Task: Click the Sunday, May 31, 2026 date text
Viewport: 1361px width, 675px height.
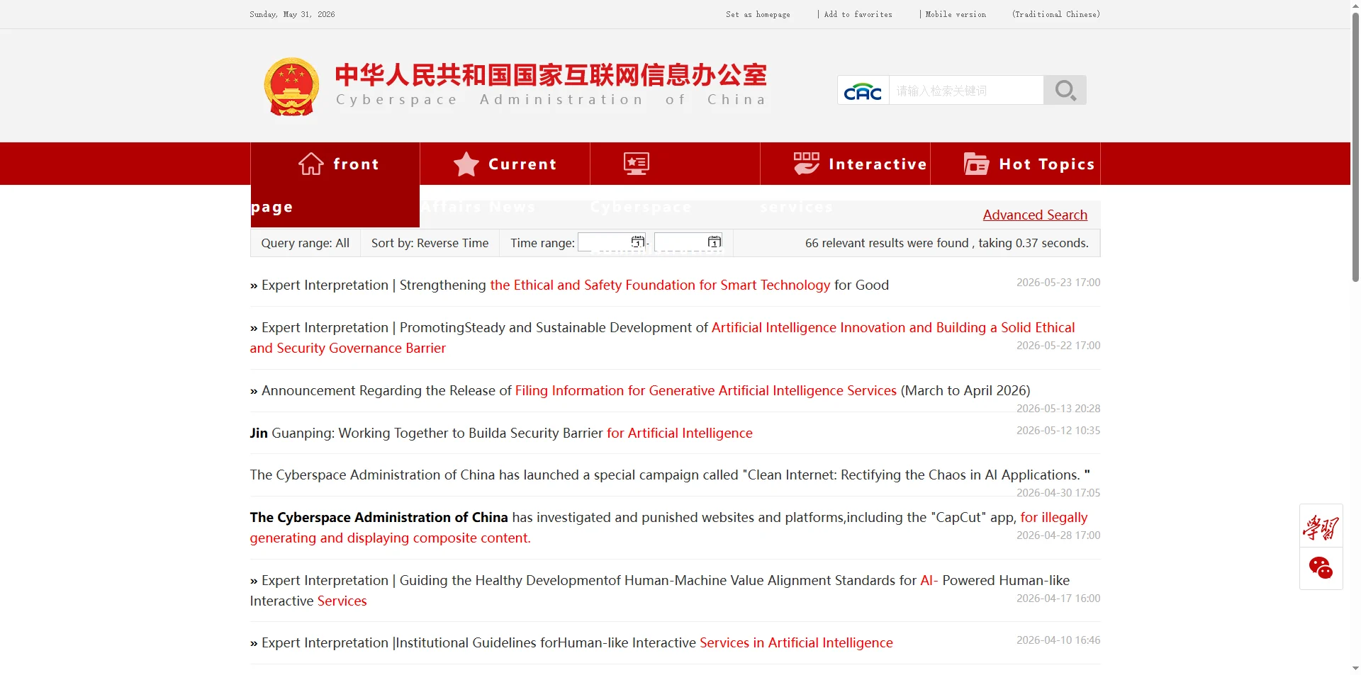Action: pos(292,14)
